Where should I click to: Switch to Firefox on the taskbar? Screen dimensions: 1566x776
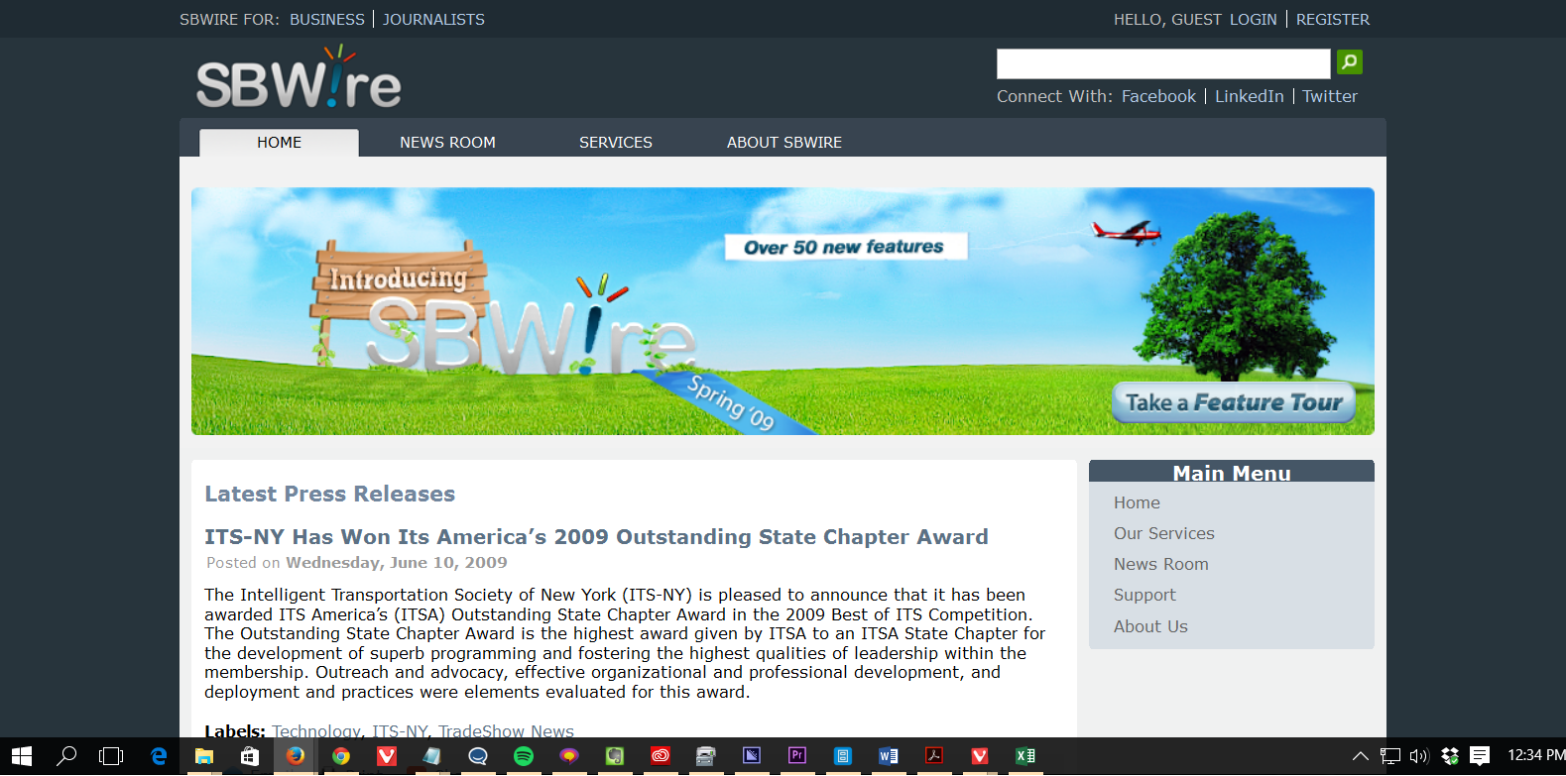296,756
